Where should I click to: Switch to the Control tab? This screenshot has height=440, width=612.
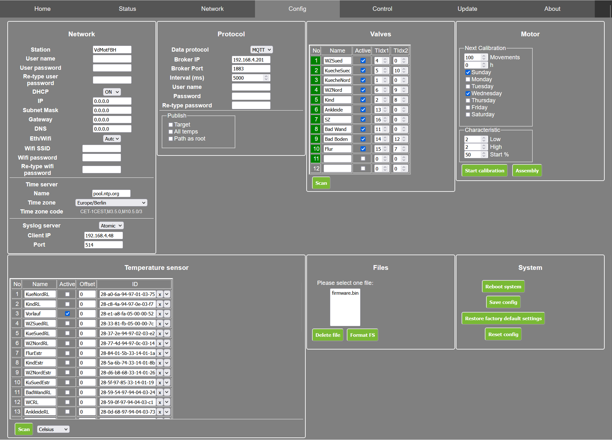[382, 9]
